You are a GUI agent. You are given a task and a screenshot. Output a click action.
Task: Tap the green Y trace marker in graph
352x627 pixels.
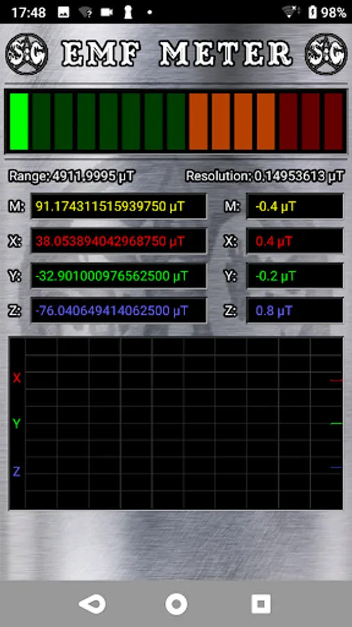(x=337, y=424)
